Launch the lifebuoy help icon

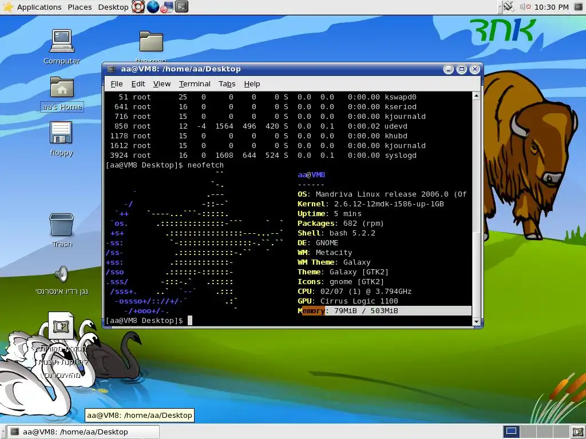pyautogui.click(x=138, y=7)
